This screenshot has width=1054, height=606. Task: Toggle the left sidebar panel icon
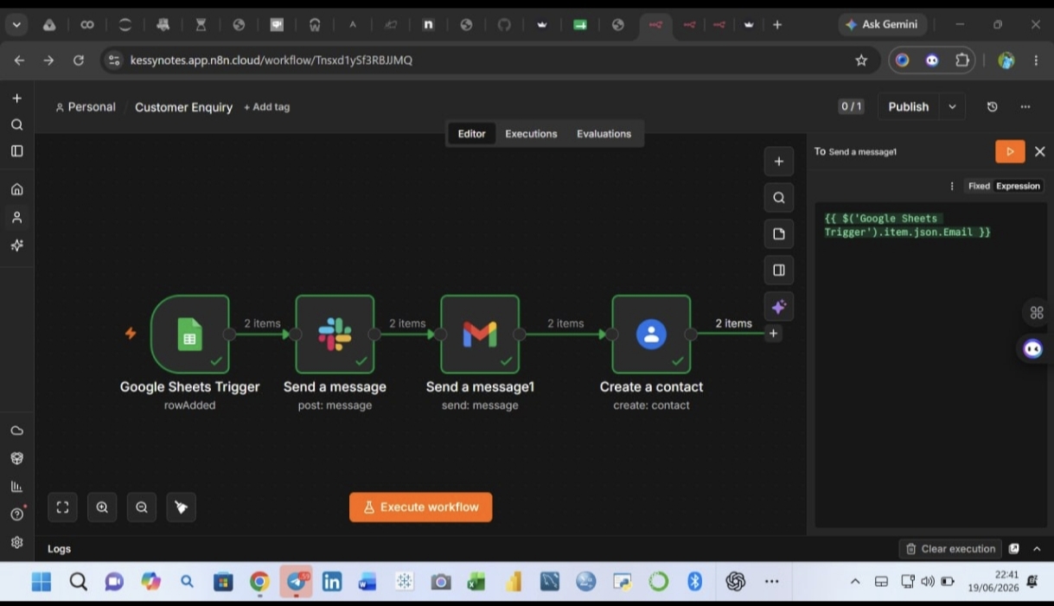click(x=16, y=151)
